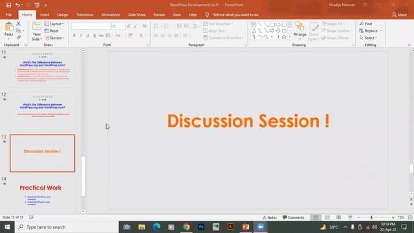The image size is (414, 233).
Task: Click the Share button
Action: [400, 15]
